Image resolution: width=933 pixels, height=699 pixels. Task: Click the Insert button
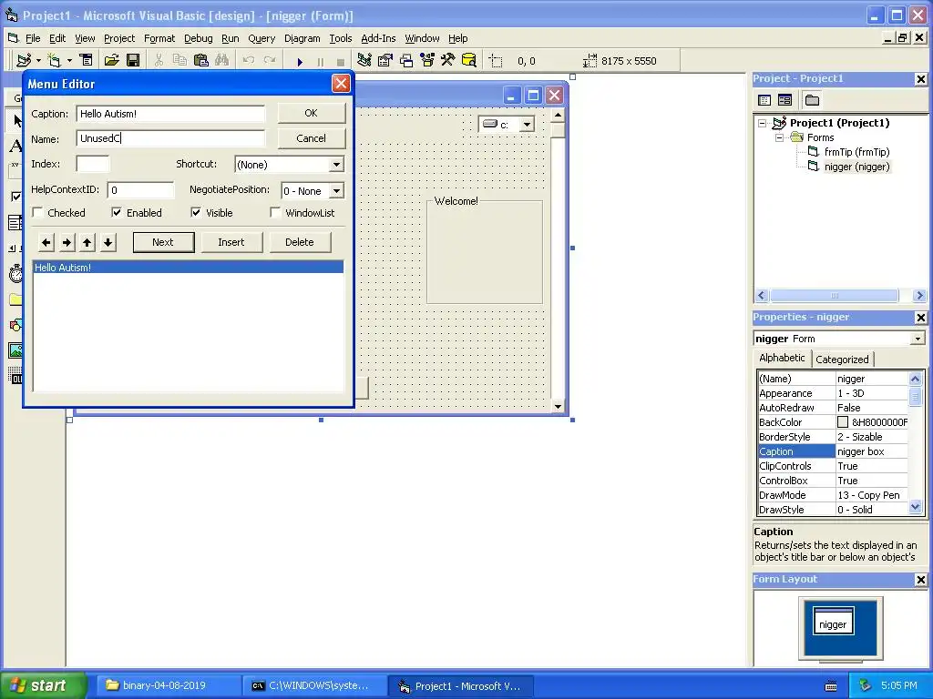(231, 242)
